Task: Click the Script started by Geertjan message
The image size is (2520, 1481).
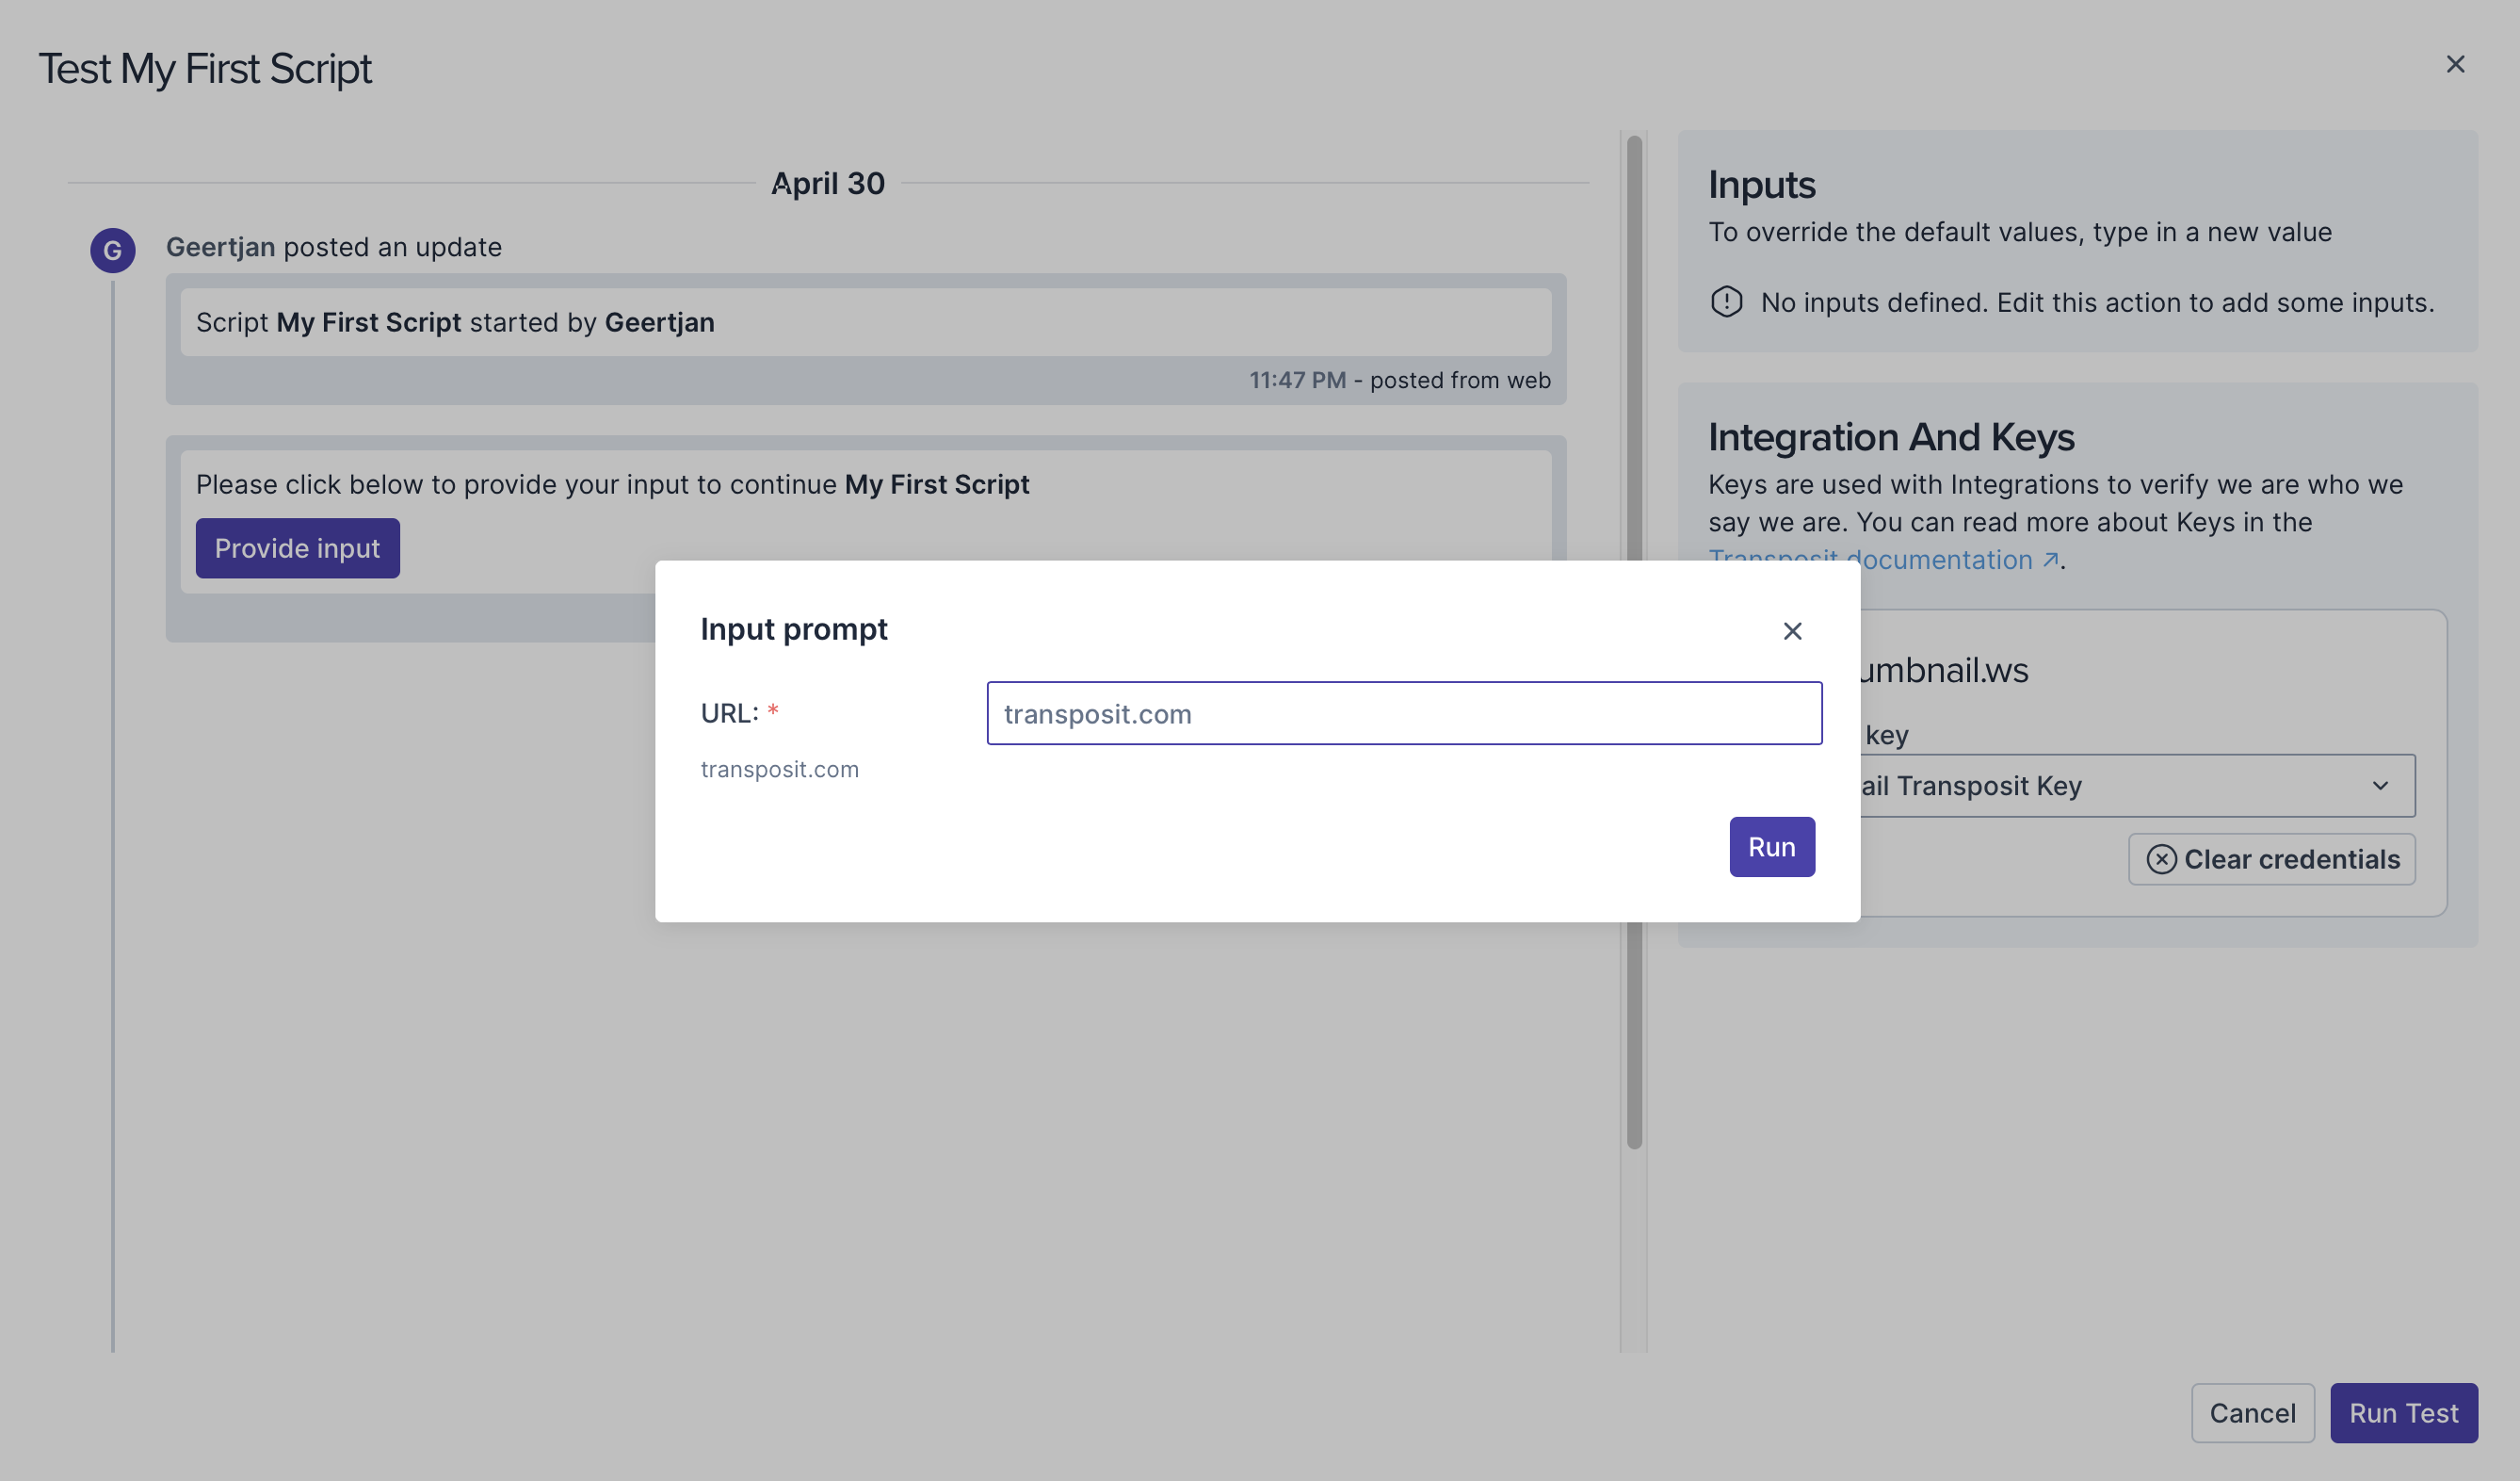Action: click(455, 322)
